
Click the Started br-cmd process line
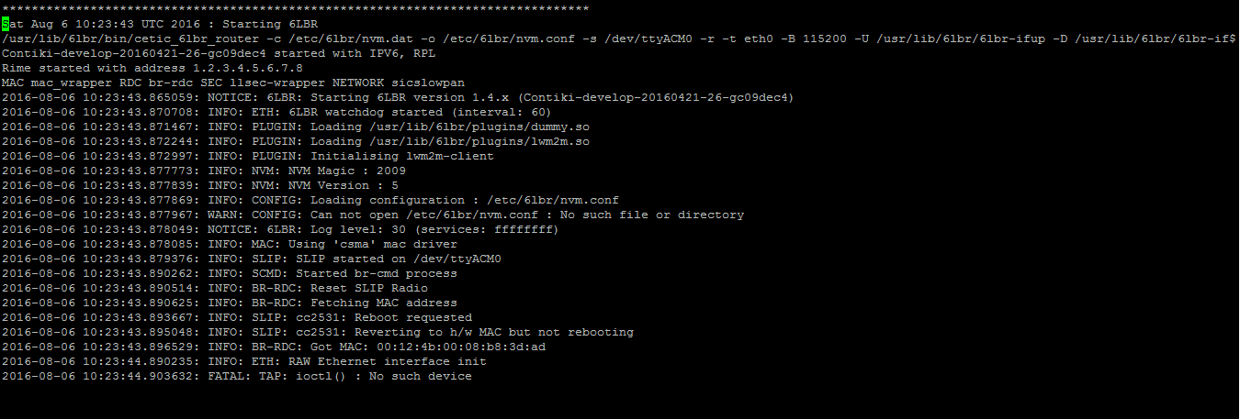pyautogui.click(x=230, y=273)
